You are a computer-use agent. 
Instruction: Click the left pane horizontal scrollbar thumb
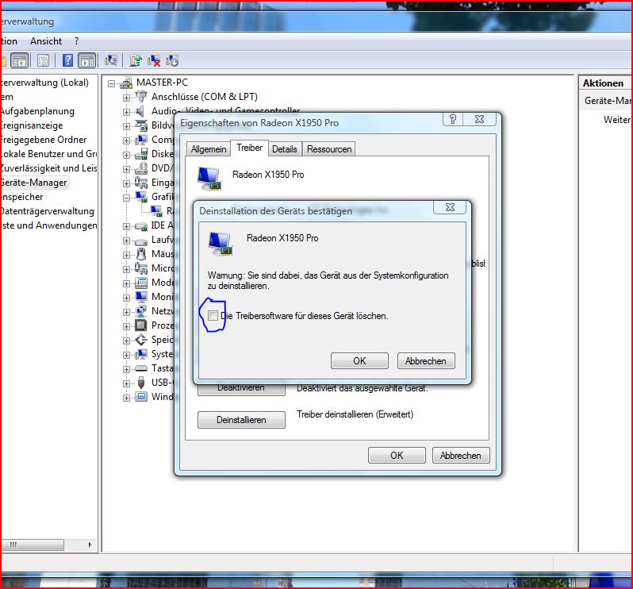pyautogui.click(x=33, y=545)
